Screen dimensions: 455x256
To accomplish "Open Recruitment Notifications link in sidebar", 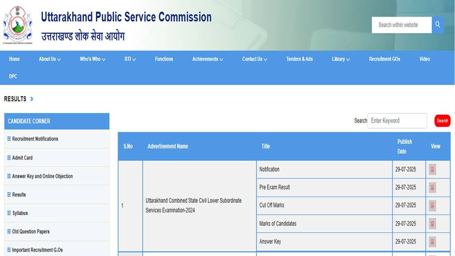I will coord(35,139).
